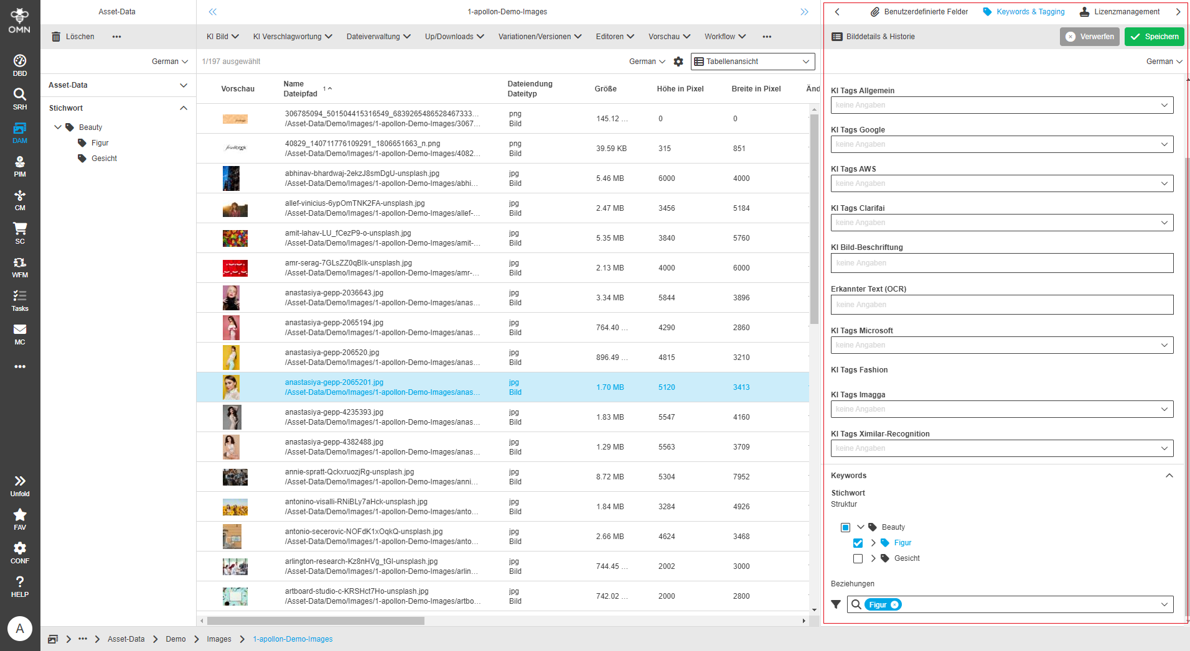This screenshot has width=1190, height=651.
Task: Open the table settings gear icon
Action: point(678,62)
